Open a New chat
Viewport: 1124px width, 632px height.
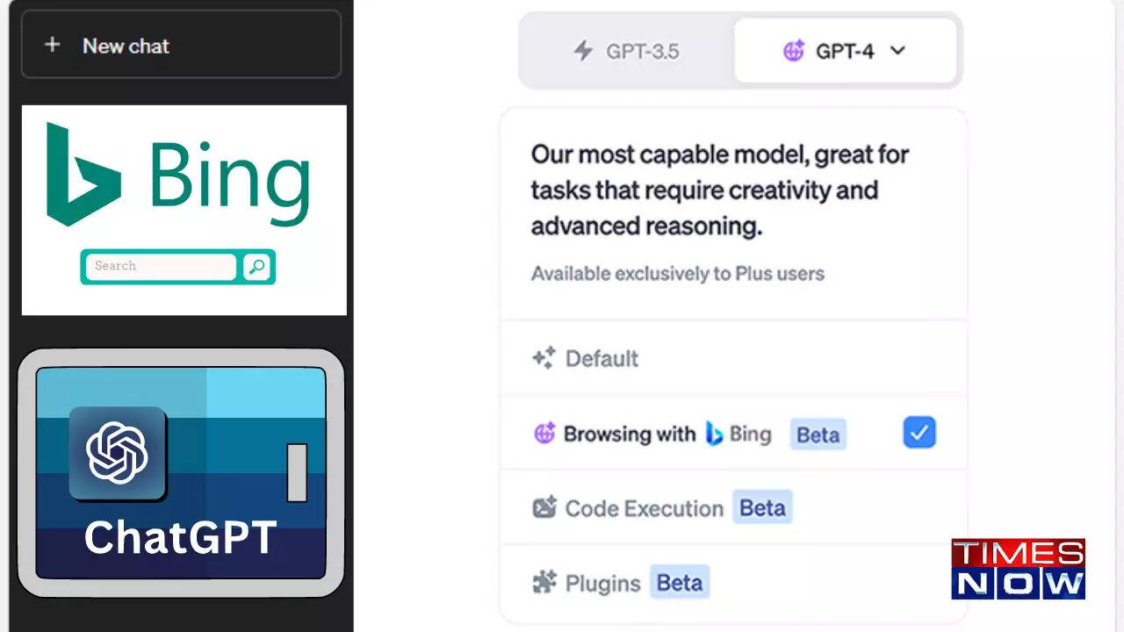tap(125, 46)
